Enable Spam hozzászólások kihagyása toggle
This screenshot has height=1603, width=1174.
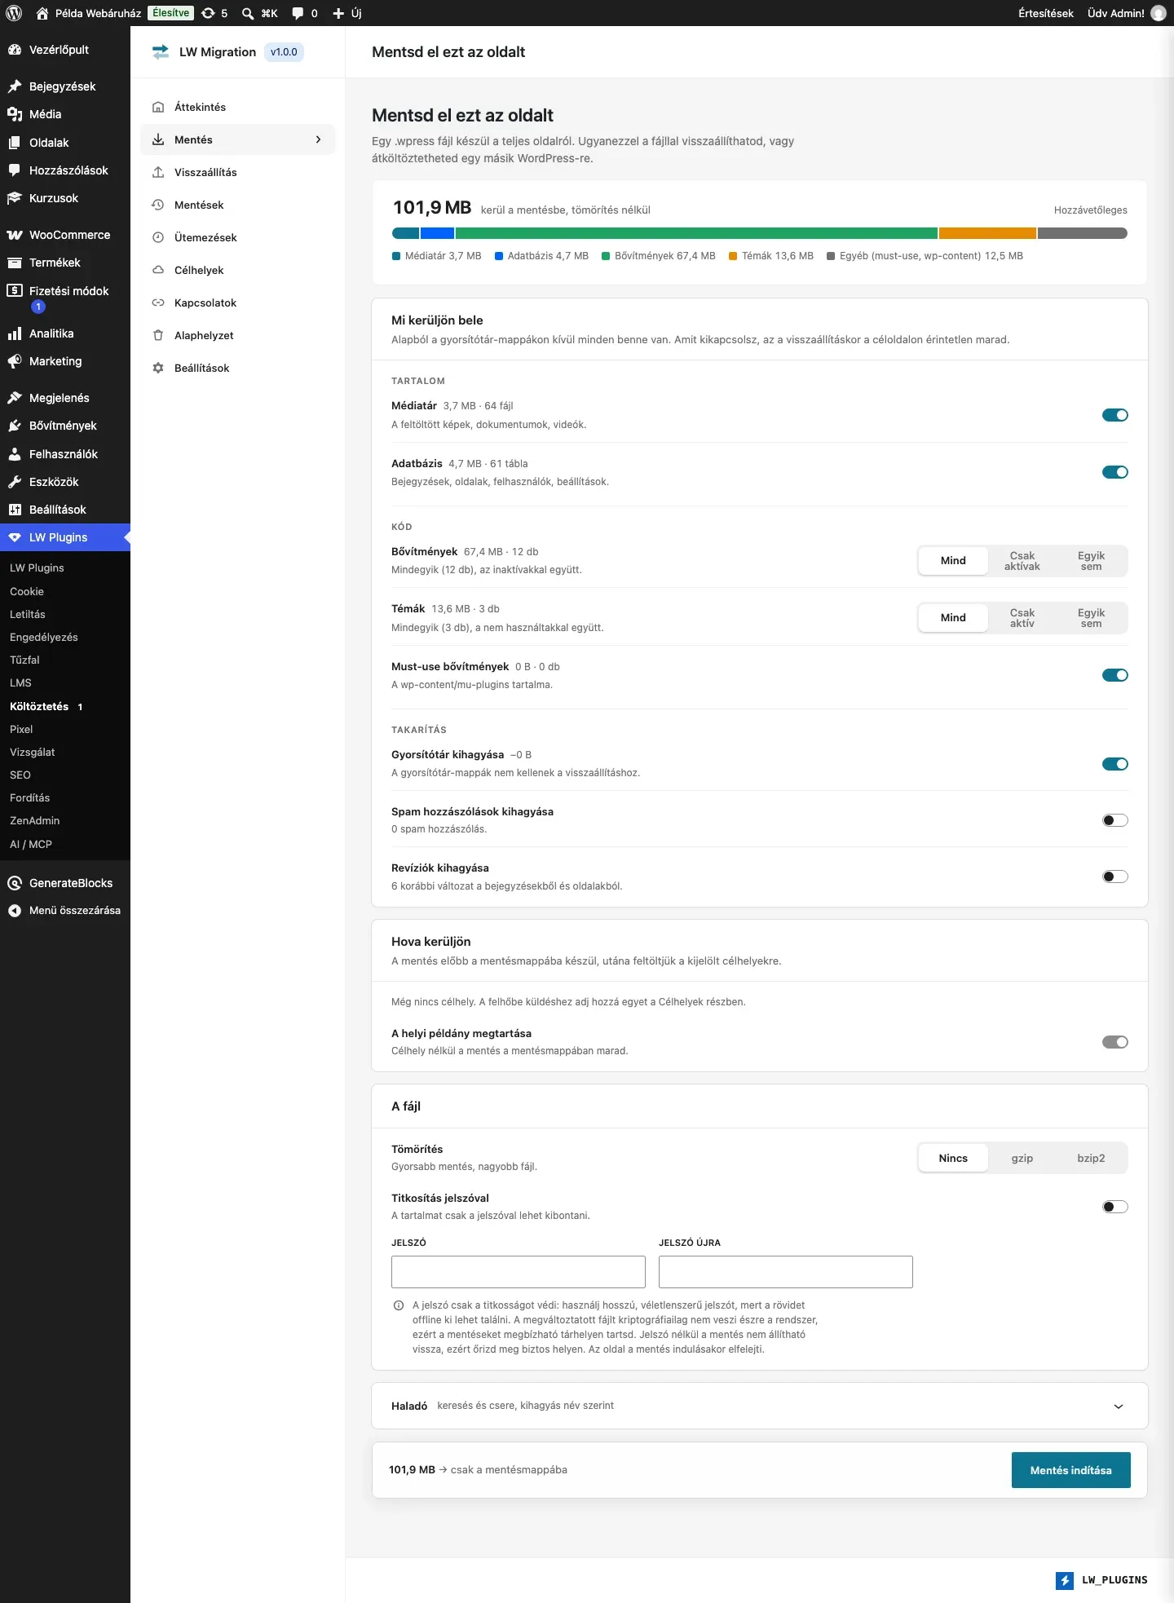pos(1114,820)
